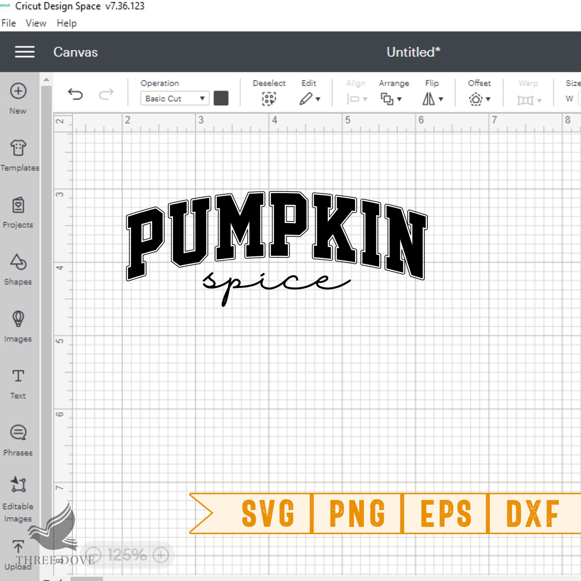Select the PUMPKIN varsity text graphic
The height and width of the screenshot is (581, 581).
coord(277,235)
